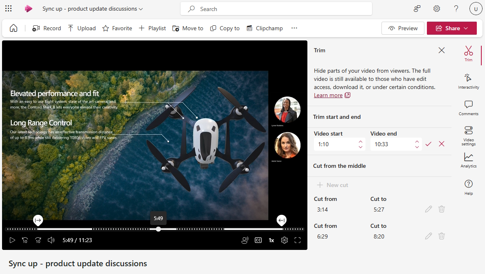Open the Analytics tab
This screenshot has height=274, width=485.
(x=468, y=160)
